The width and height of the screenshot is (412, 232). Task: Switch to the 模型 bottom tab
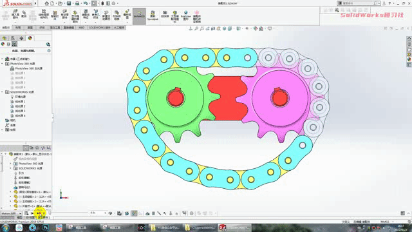(x=20, y=218)
